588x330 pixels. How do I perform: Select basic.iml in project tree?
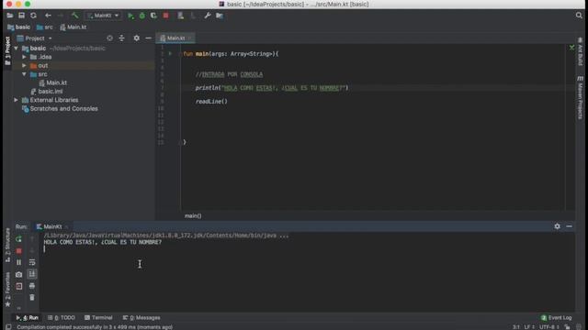(x=47, y=92)
